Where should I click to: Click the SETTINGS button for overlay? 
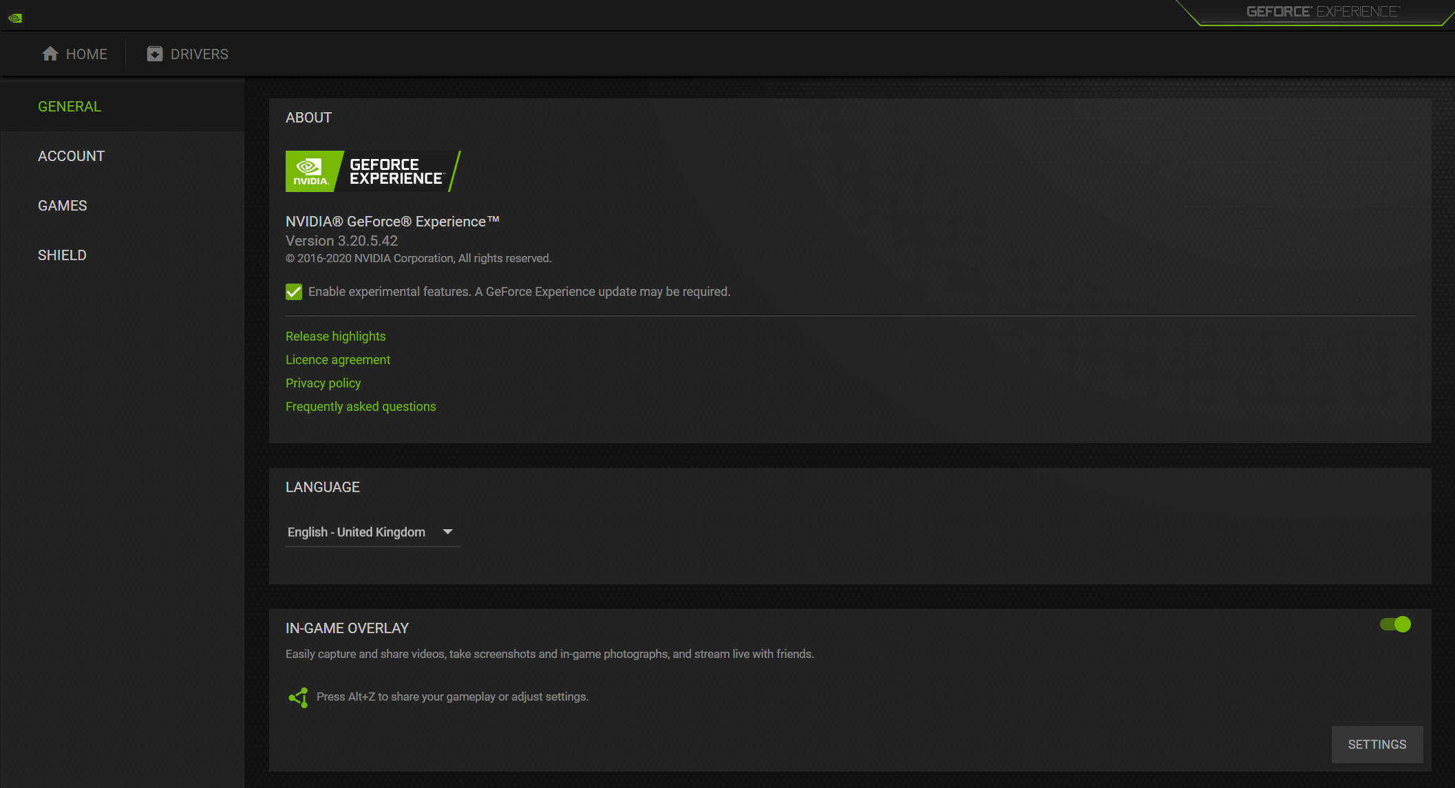[1377, 745]
